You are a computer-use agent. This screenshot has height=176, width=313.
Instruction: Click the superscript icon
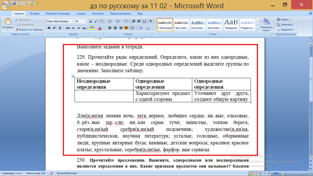click(79, 28)
